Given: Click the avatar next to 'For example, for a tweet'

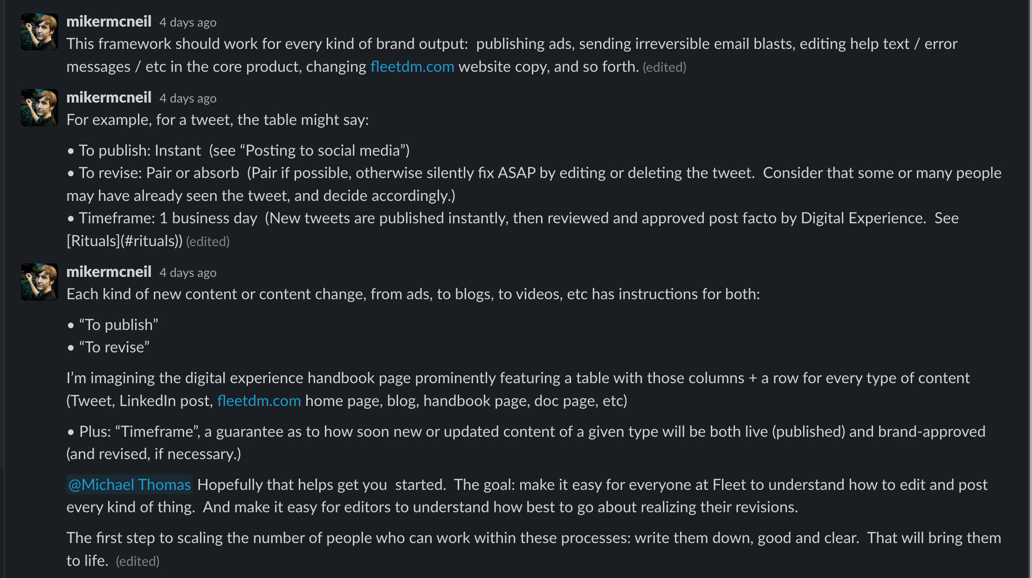Looking at the screenshot, I should [40, 108].
